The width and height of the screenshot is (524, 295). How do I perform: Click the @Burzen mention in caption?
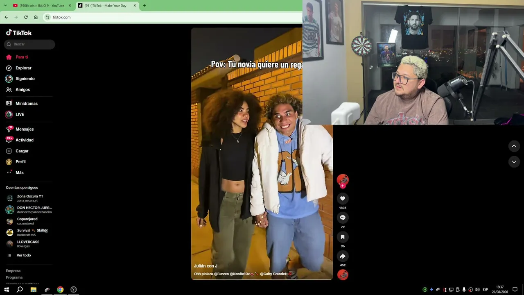pyautogui.click(x=221, y=274)
